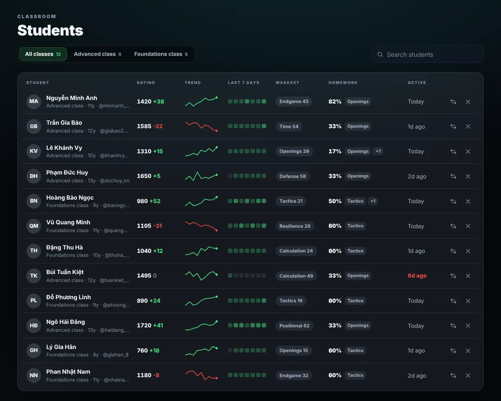Switch to the Foundations class tab
This screenshot has width=501, height=401.
tap(161, 54)
